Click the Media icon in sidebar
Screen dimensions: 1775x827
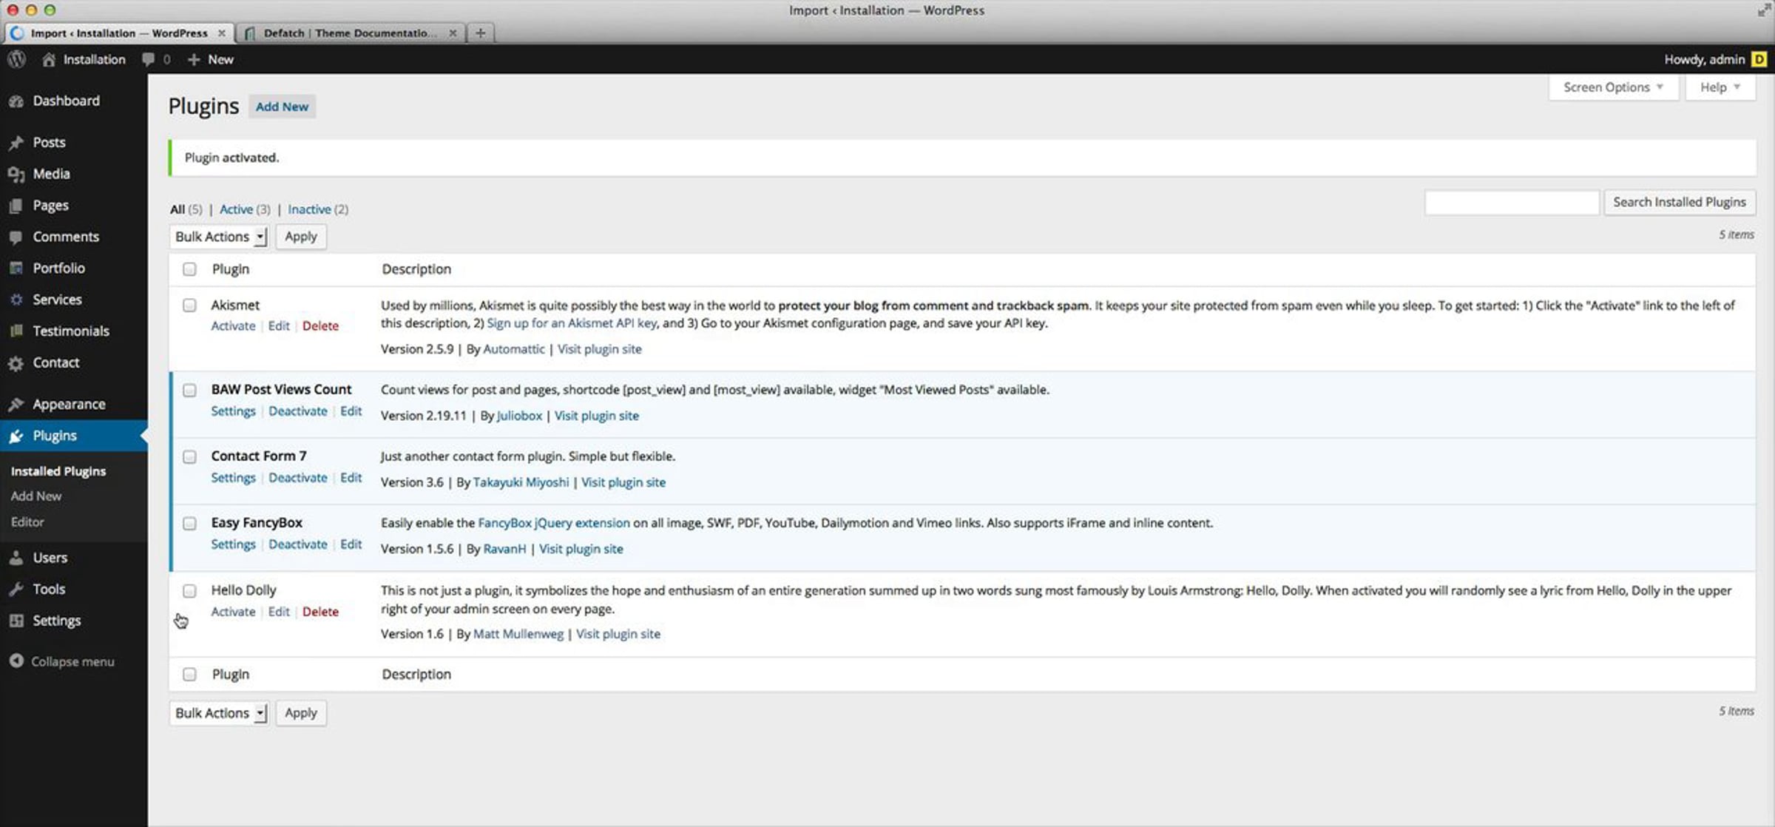point(16,174)
